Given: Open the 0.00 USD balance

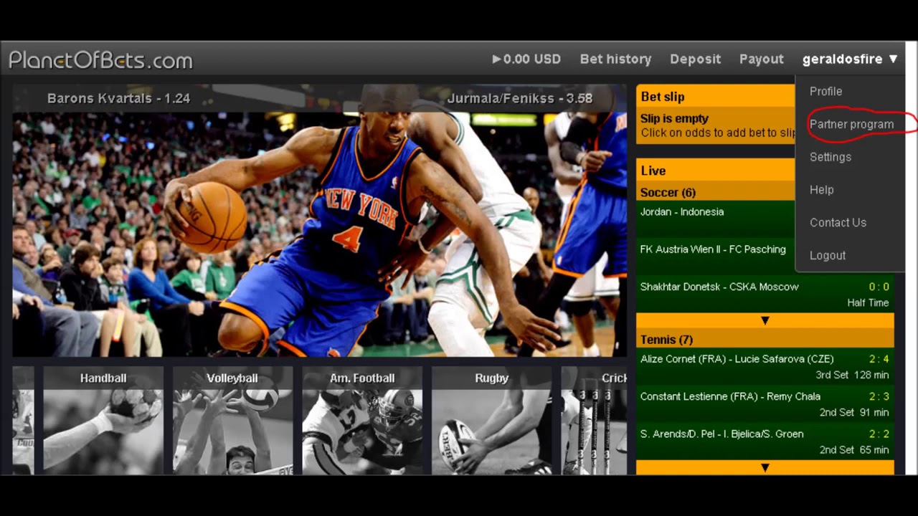Looking at the screenshot, I should pos(526,59).
